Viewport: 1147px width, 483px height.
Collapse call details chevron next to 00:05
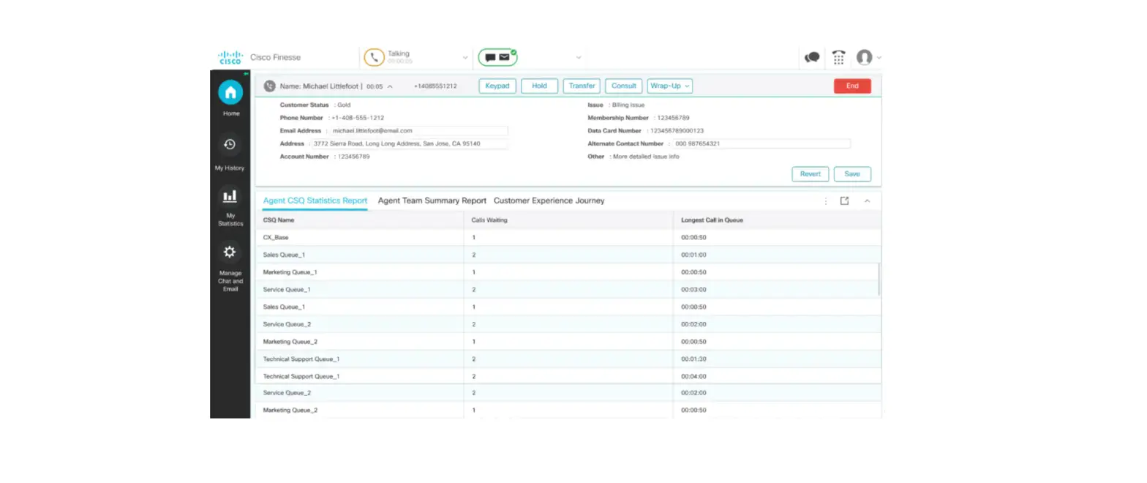pyautogui.click(x=390, y=86)
